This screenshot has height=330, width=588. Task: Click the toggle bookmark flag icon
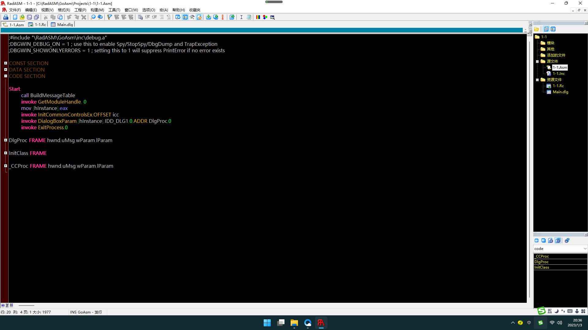(109, 17)
